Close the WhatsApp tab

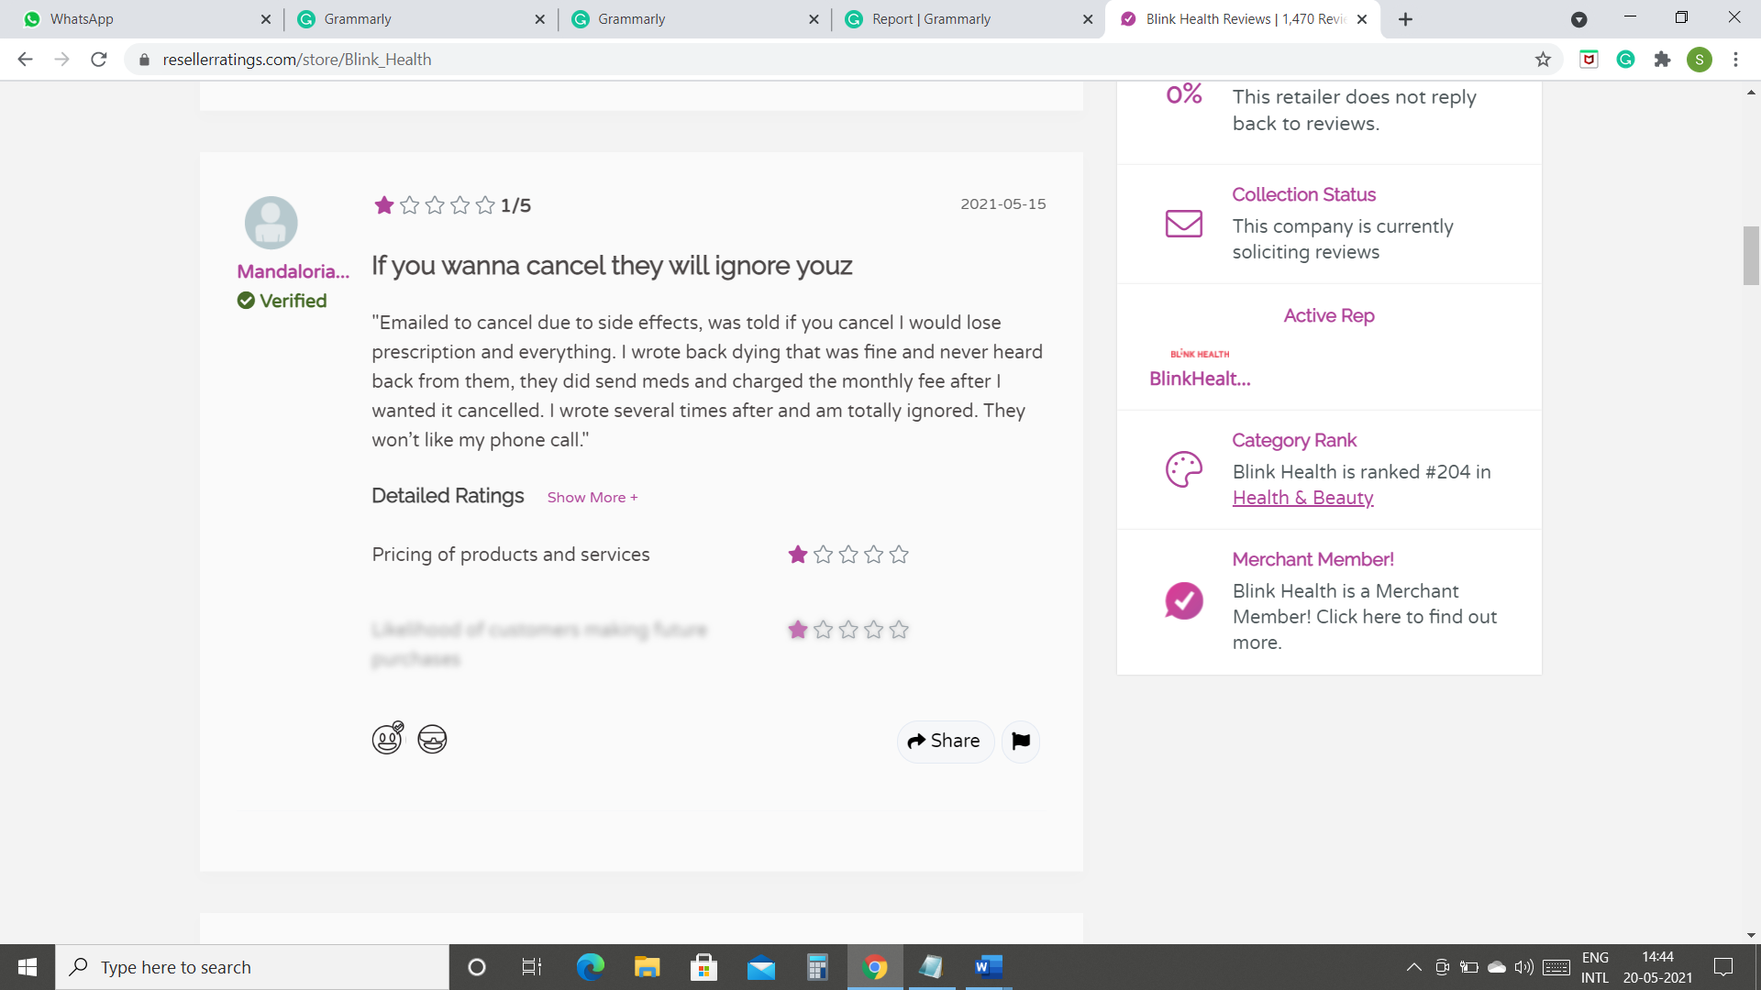coord(265,19)
